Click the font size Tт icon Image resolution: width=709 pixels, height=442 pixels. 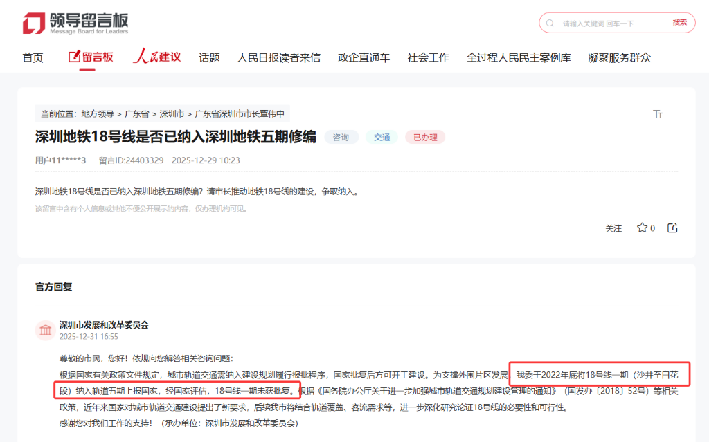658,114
